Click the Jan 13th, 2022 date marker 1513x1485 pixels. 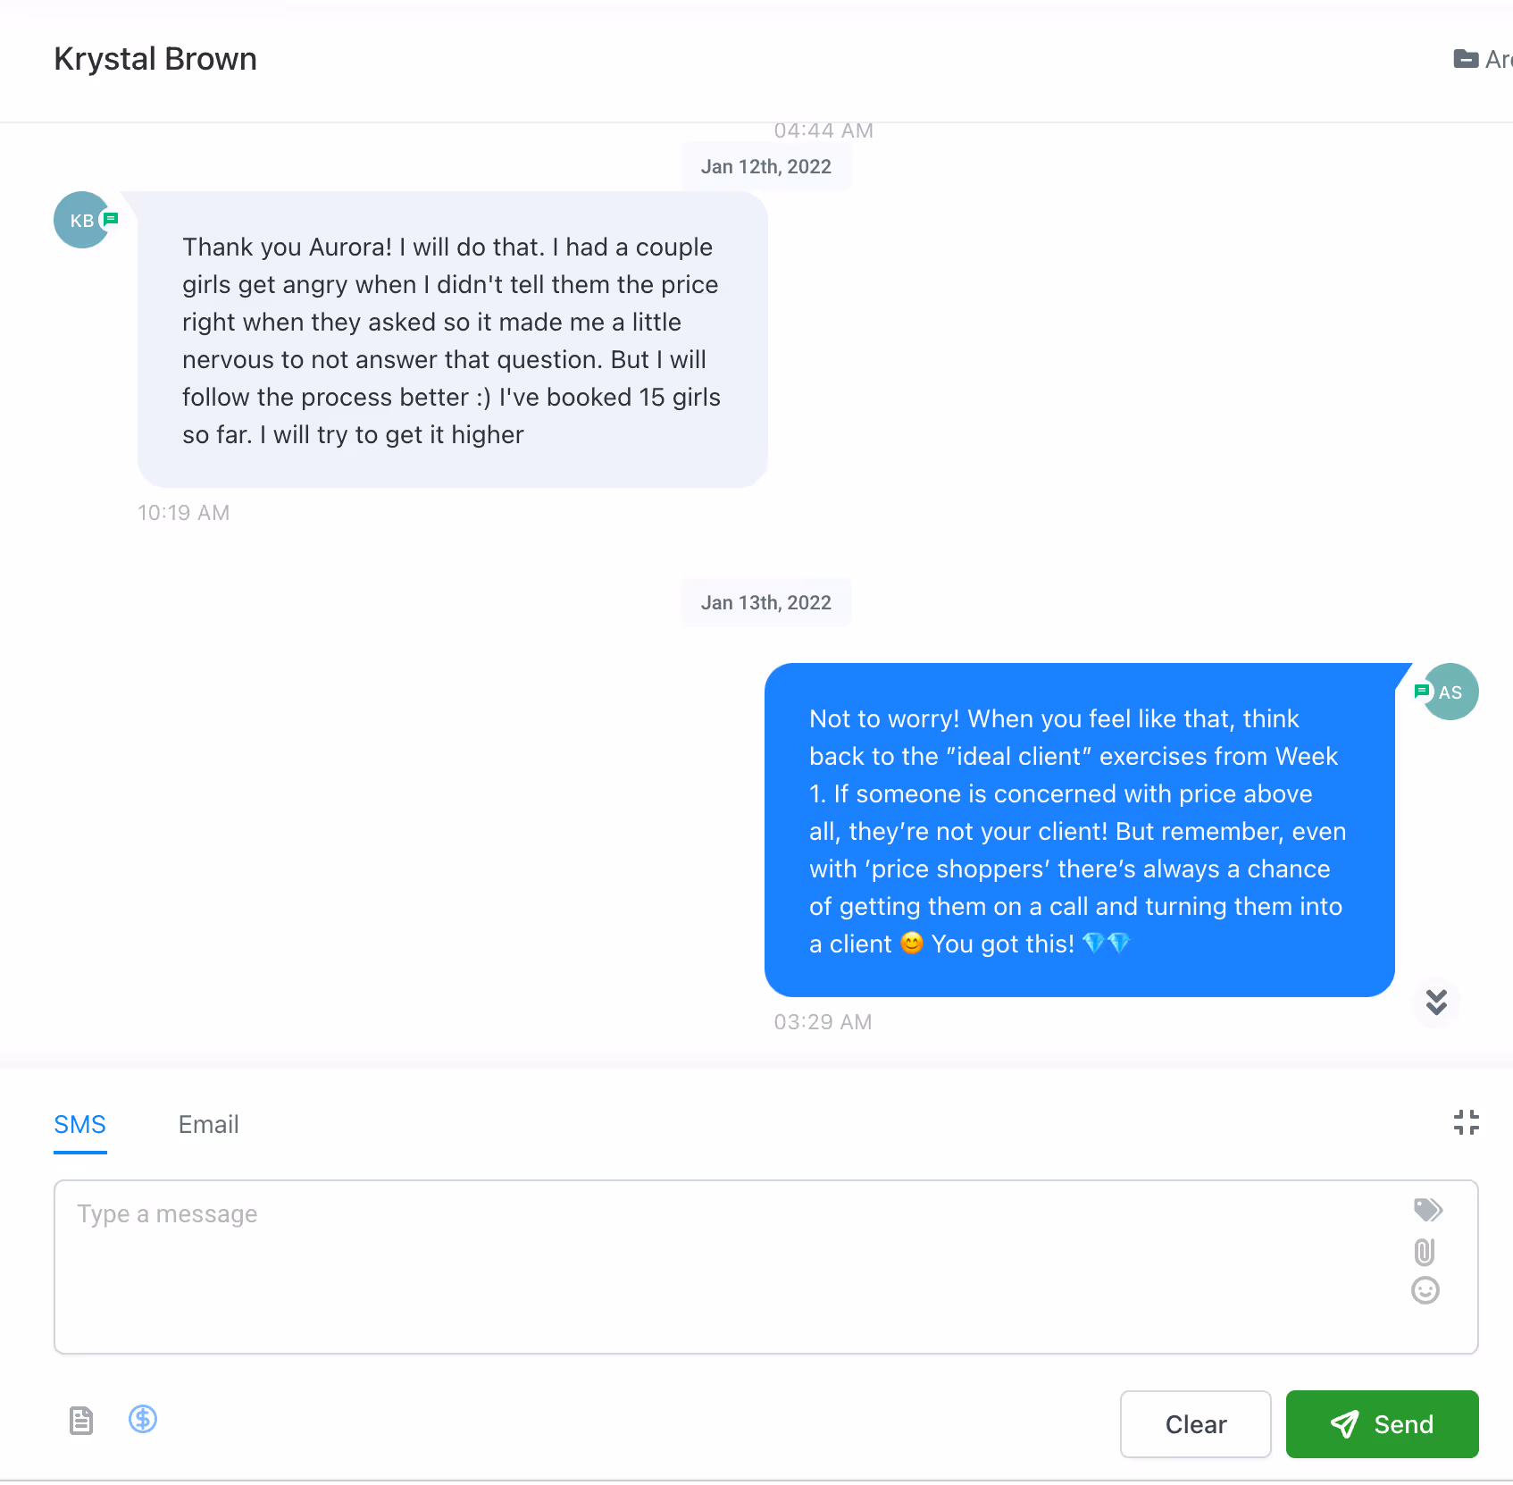click(x=766, y=603)
